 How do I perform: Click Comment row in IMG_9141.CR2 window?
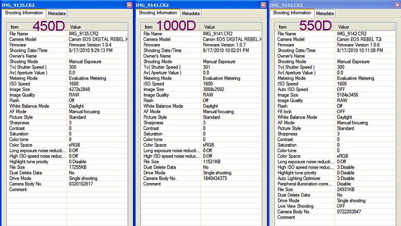[201, 184]
